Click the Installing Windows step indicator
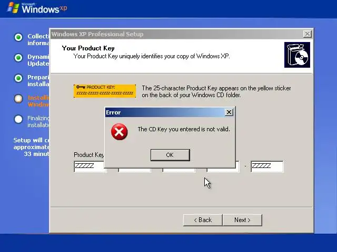 (x=18, y=99)
